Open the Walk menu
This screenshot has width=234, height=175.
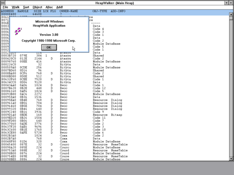pos(15,7)
